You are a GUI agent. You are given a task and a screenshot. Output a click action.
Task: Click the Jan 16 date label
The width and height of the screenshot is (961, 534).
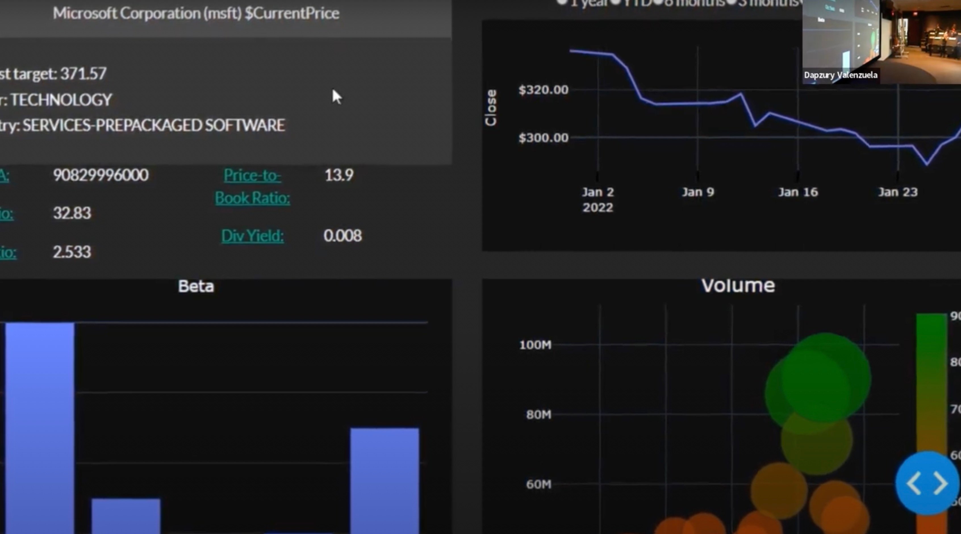798,192
